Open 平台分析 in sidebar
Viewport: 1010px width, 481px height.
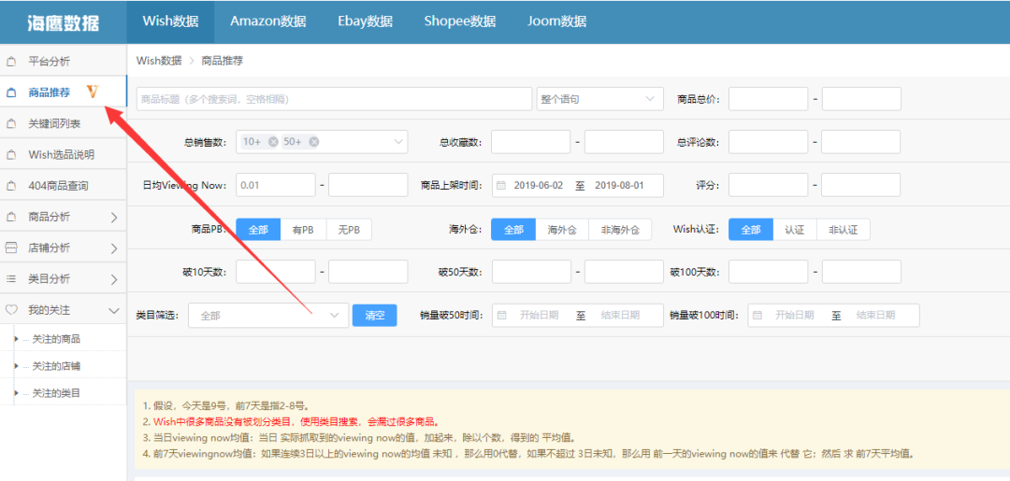tap(64, 62)
